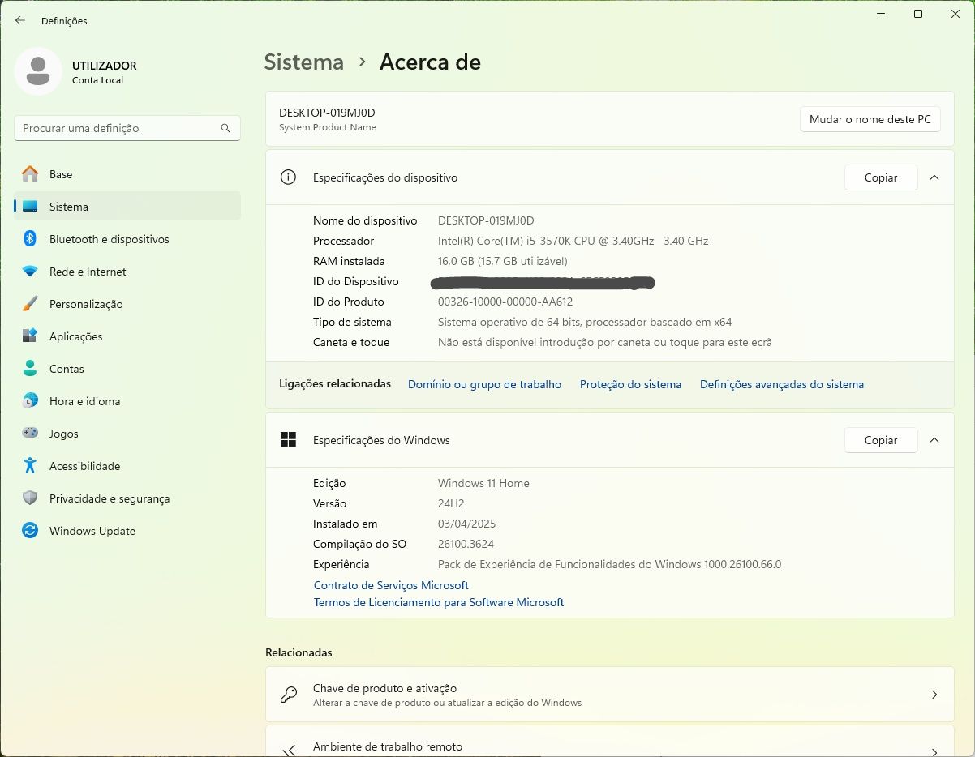
Task: Click the Base home icon
Action: [30, 174]
